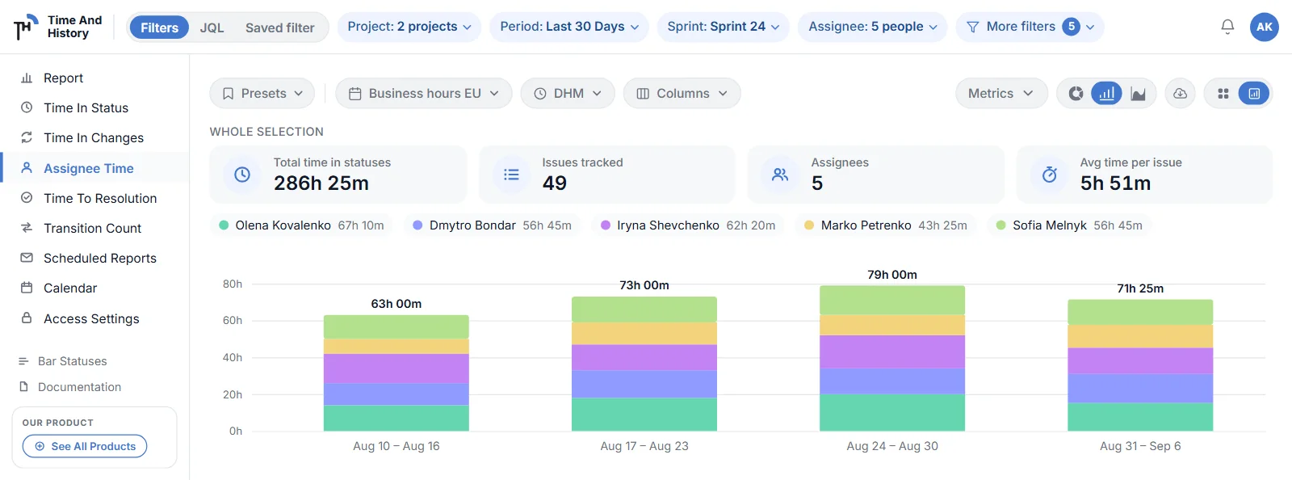Click the Bar Statuses list icon

[23, 361]
